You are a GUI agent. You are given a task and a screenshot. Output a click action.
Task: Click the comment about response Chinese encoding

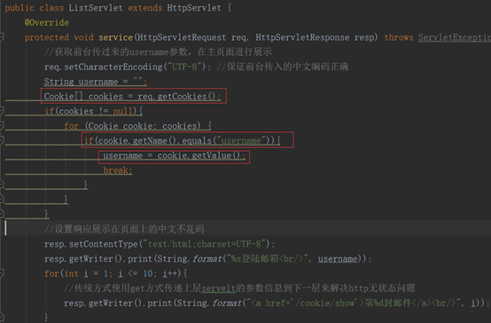[124, 229]
